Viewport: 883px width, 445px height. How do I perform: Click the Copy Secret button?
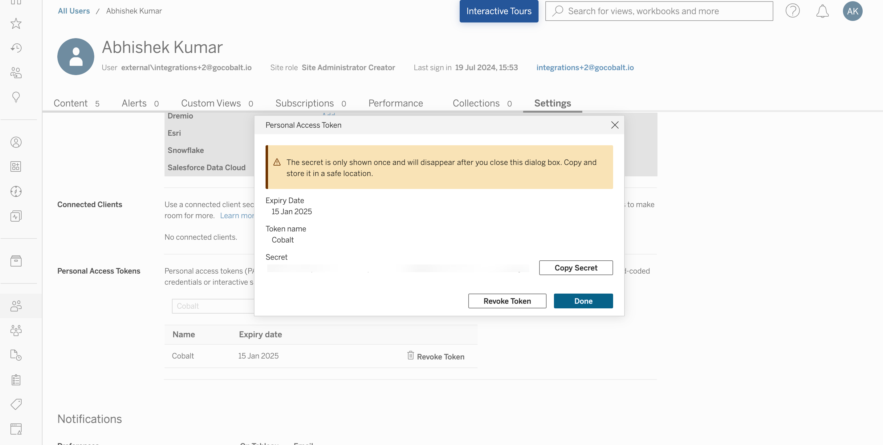tap(576, 268)
